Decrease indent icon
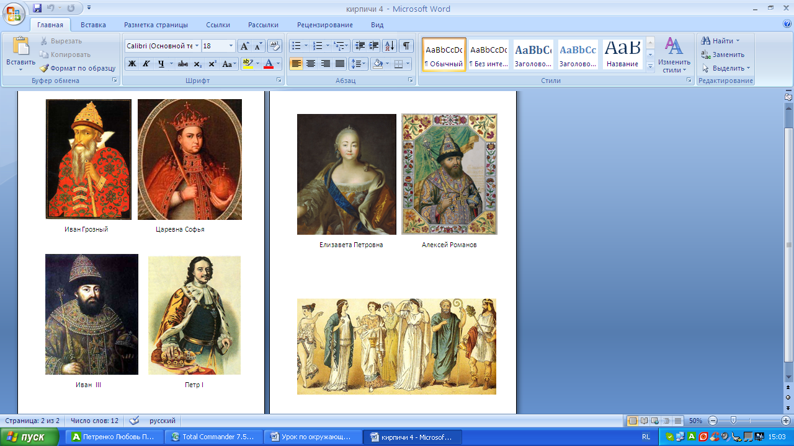 pos(359,46)
